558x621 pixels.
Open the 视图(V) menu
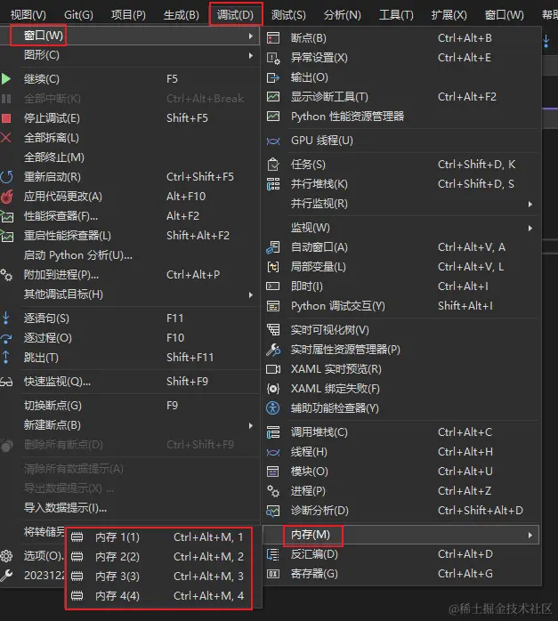[28, 15]
